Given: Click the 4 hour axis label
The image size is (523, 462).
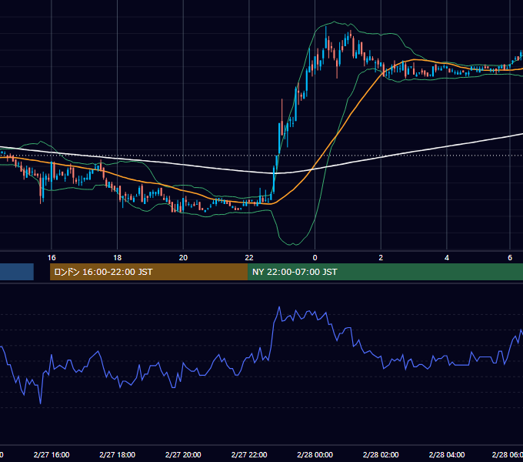Looking at the screenshot, I should pos(447,258).
